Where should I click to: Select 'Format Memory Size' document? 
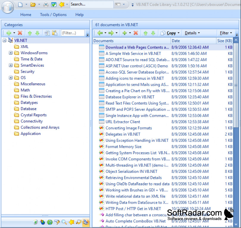point(123,147)
